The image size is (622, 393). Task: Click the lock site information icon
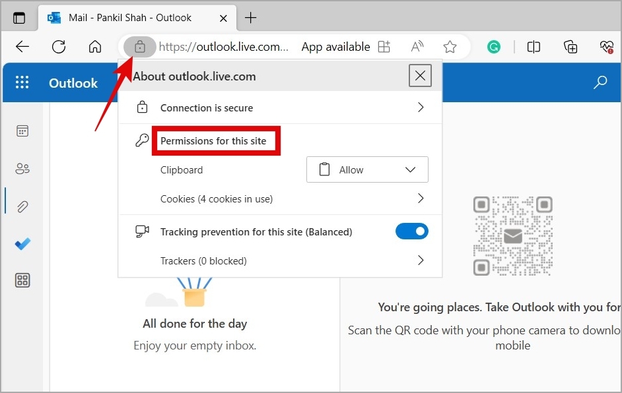(x=139, y=47)
